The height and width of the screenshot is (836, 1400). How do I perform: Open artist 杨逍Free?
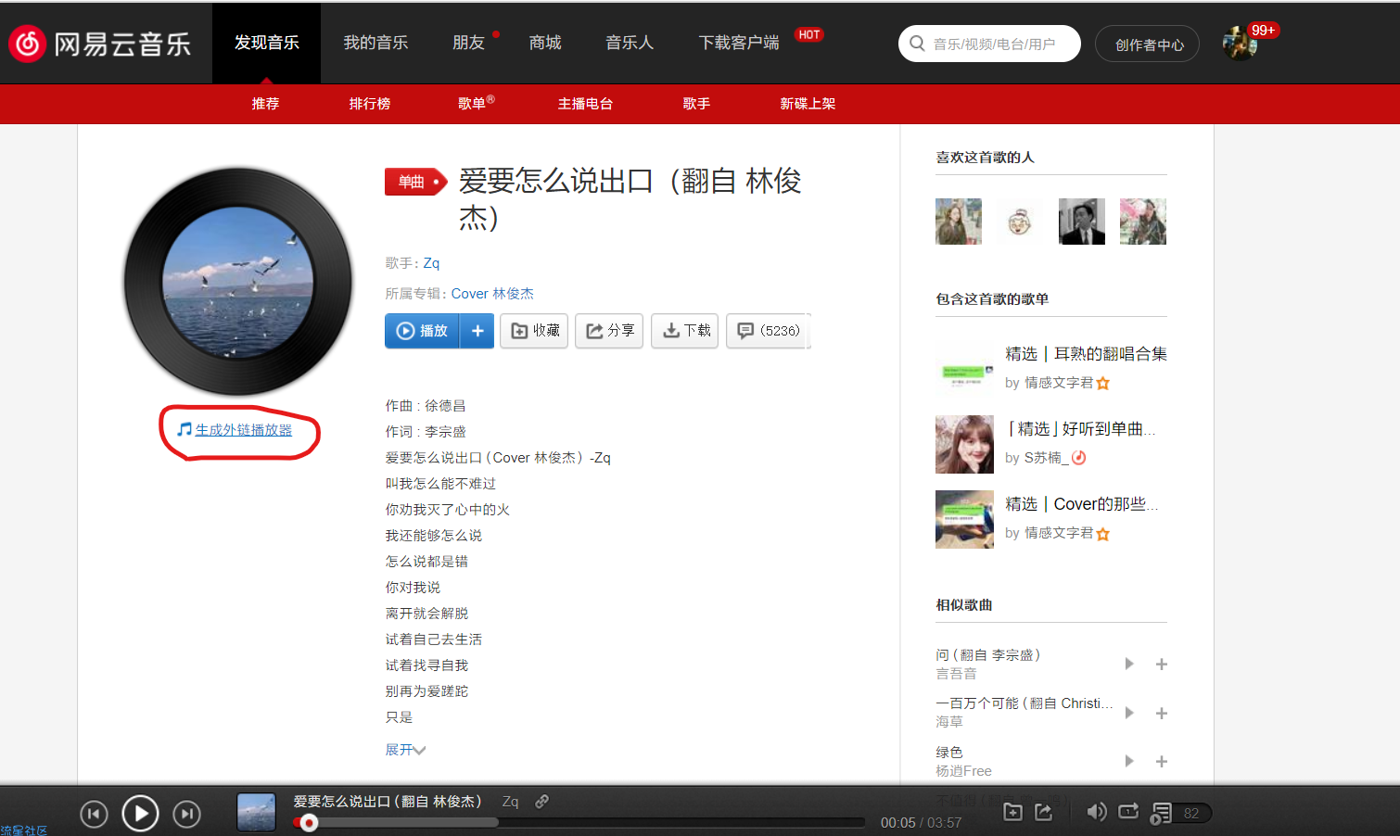click(963, 771)
